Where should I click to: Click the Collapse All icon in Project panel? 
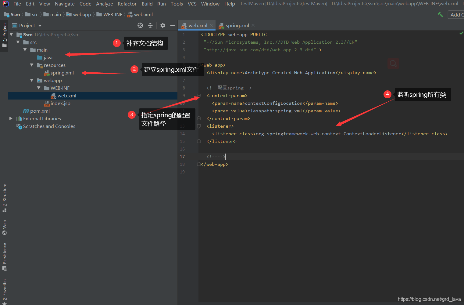[150, 25]
